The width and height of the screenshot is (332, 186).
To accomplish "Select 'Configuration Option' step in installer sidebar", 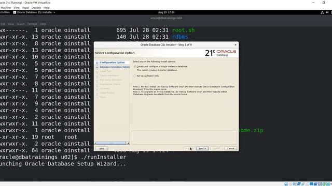I will 112,63.
